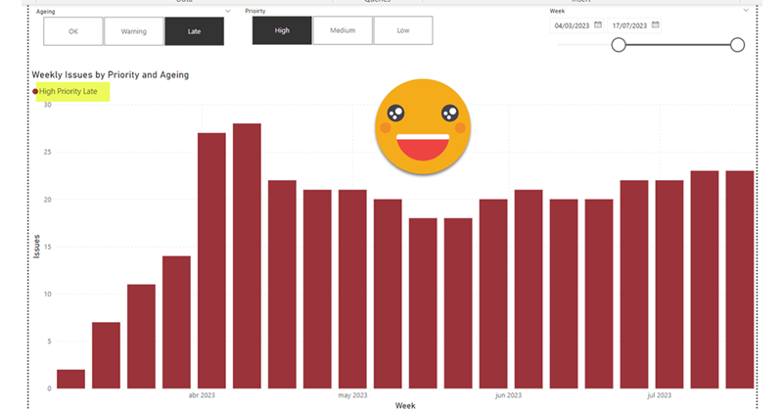784x410 pixels.
Task: Select the OK ageing filter
Action: click(x=72, y=31)
